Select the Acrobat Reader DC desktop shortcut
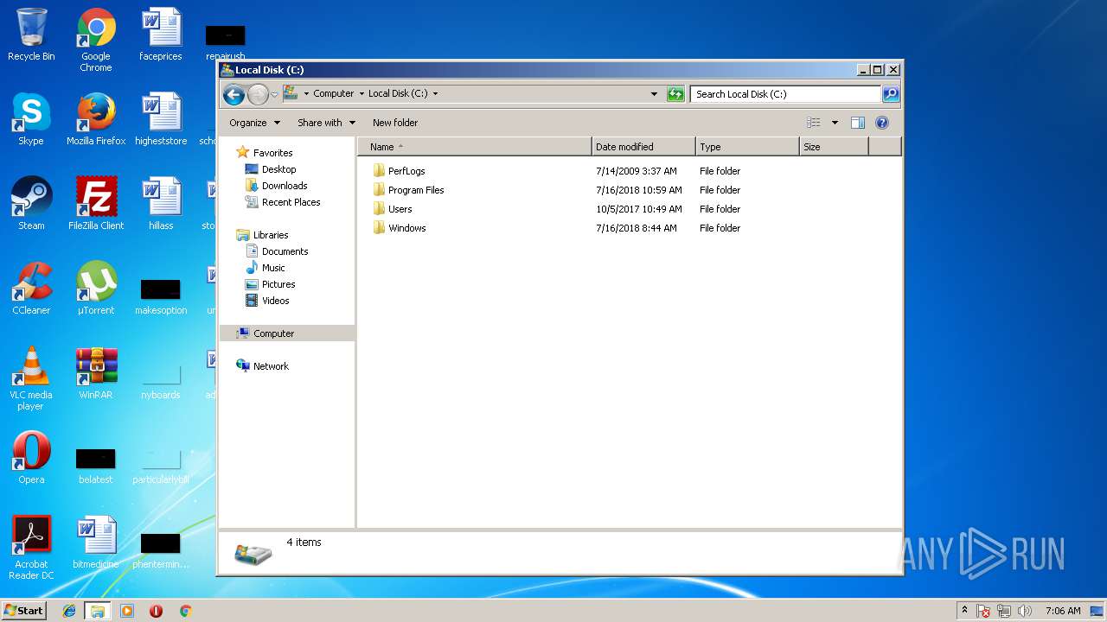The image size is (1107, 622). 31,549
